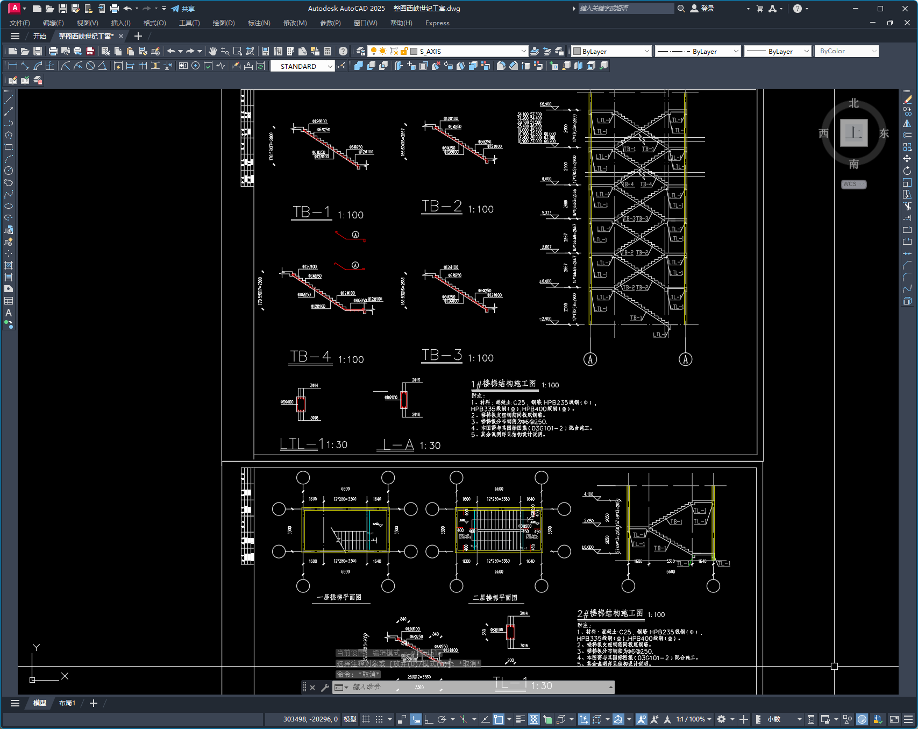Click the Undo arrow icon
This screenshot has width=918, height=729.
(x=171, y=51)
